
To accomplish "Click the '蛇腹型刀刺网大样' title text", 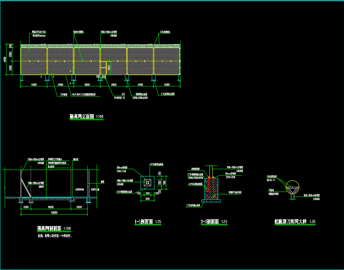I will tap(291, 222).
